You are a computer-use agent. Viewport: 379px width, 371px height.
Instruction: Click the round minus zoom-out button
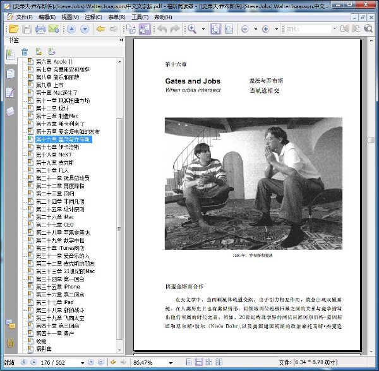[x=245, y=29]
